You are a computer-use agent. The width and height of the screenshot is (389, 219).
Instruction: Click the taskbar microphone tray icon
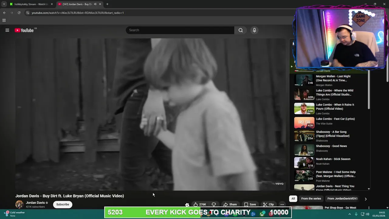pyautogui.click(x=356, y=214)
